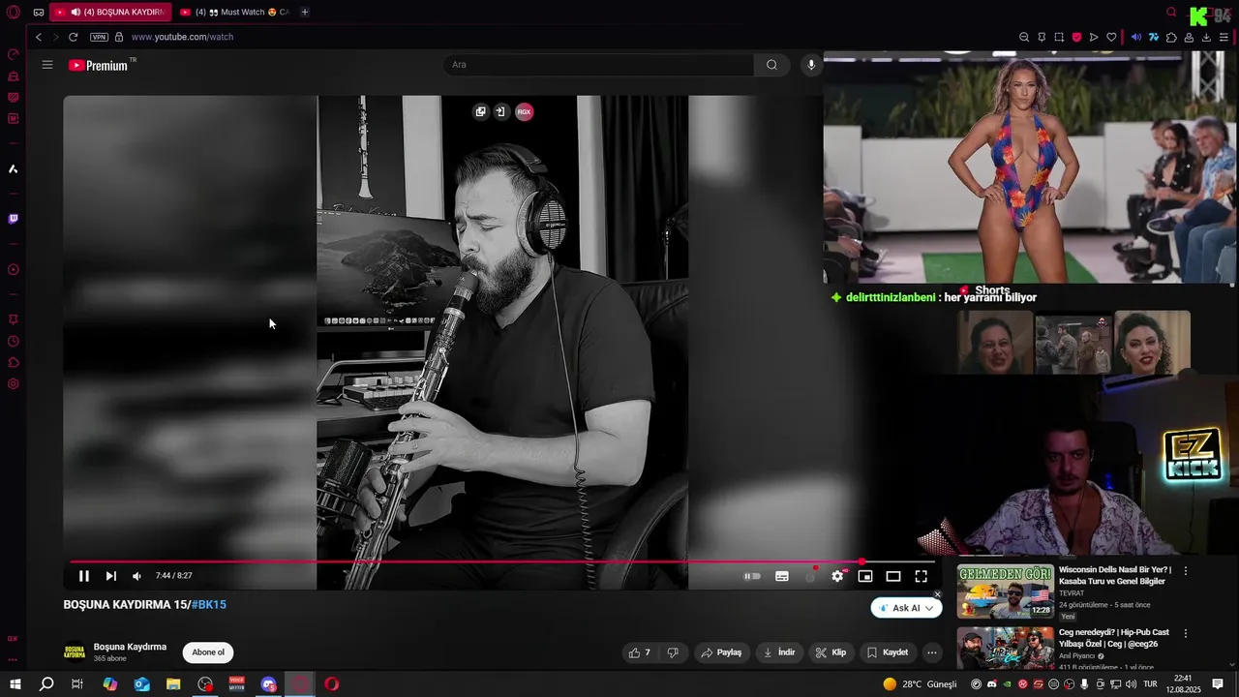Subscribe using the Abone ol button

click(208, 652)
